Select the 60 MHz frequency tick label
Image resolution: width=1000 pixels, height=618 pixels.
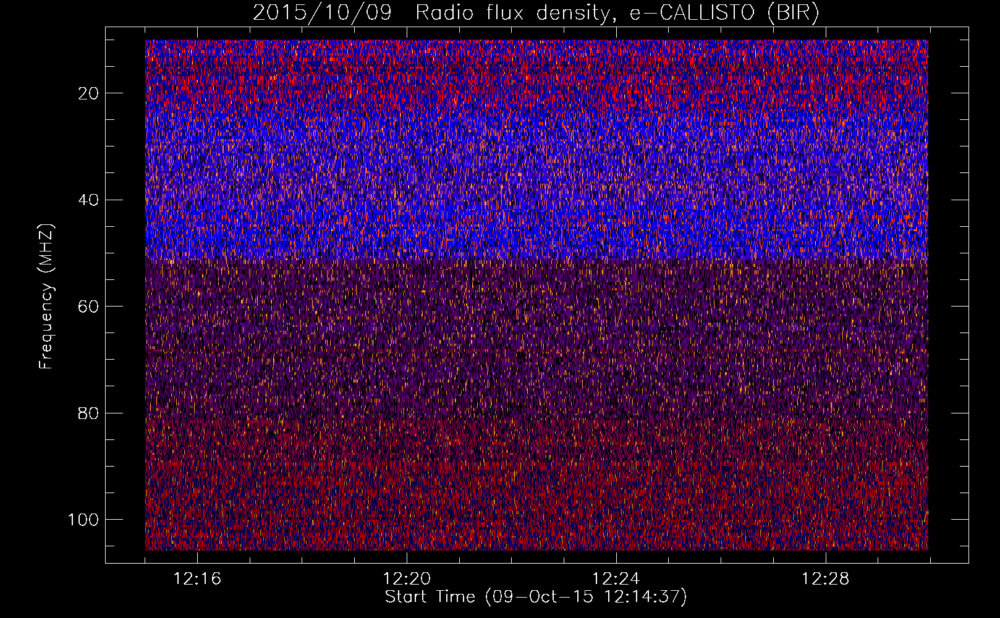(x=88, y=307)
